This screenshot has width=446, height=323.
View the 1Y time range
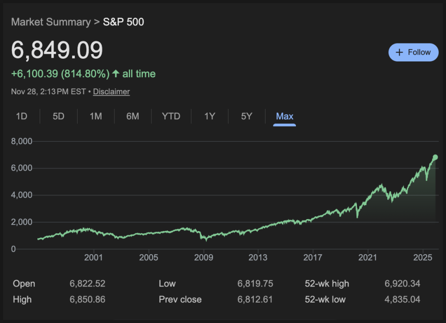point(210,116)
